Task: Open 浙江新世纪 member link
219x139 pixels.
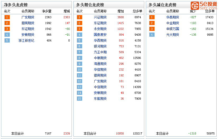Action: click(26, 40)
